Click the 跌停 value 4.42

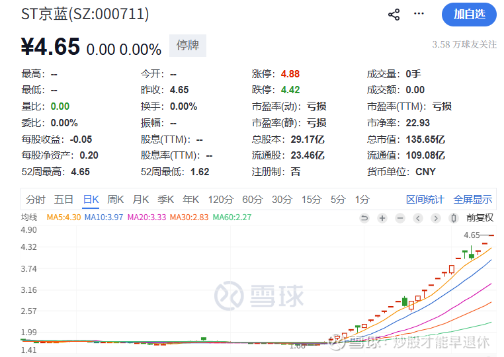[290, 90]
